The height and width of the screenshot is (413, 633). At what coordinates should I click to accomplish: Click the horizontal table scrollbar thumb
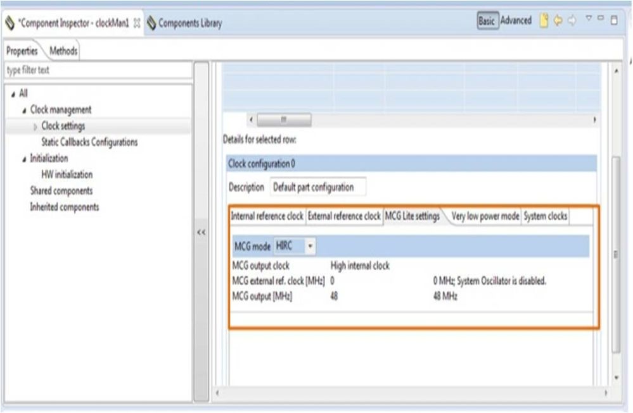(x=285, y=120)
